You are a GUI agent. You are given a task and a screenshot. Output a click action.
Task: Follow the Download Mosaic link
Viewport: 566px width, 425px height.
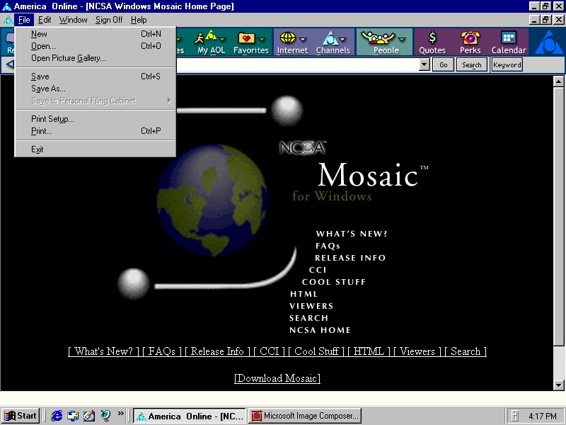(x=277, y=378)
